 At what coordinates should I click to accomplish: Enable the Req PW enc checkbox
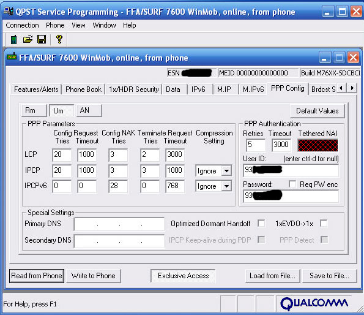pos(292,184)
